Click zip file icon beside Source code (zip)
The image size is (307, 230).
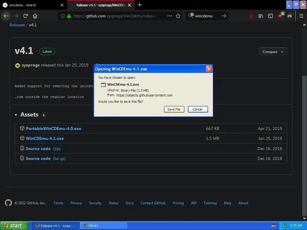tap(22, 148)
